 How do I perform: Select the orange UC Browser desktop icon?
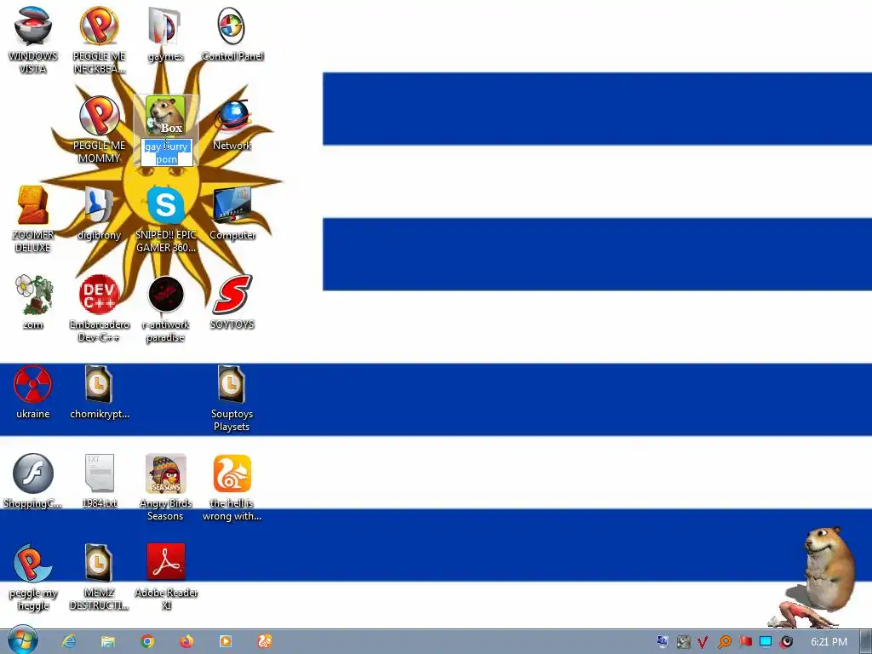pyautogui.click(x=232, y=487)
